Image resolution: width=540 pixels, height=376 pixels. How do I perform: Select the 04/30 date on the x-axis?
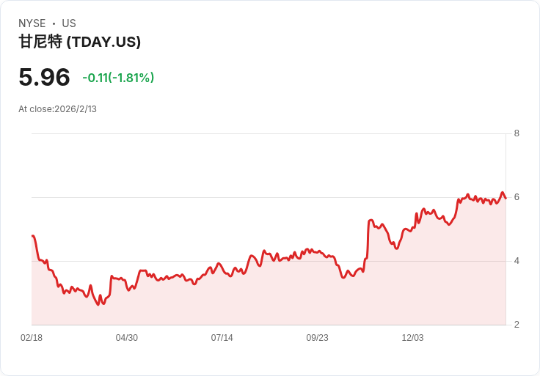point(127,338)
